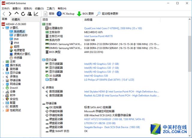Click the 设备 tree icon
The height and width of the screenshot is (138, 192).
(7, 92)
